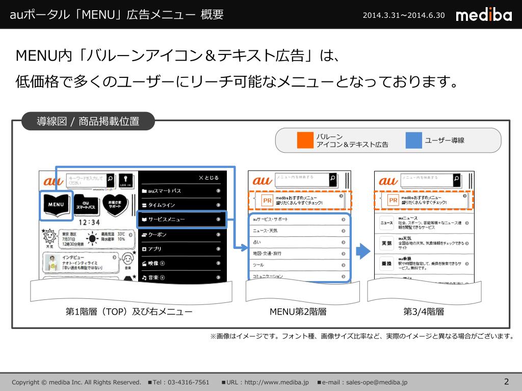Select 音楽 in the right menu
The height and width of the screenshot is (391, 522).
point(181,277)
